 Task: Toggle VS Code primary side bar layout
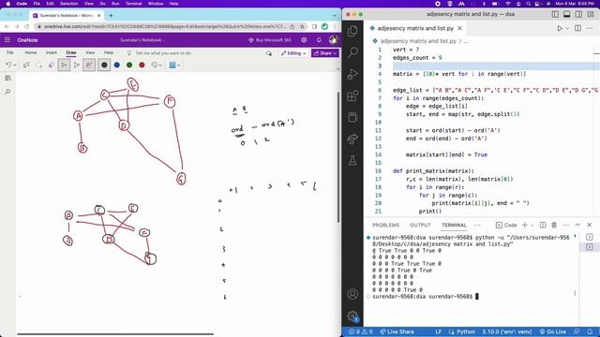[555, 14]
